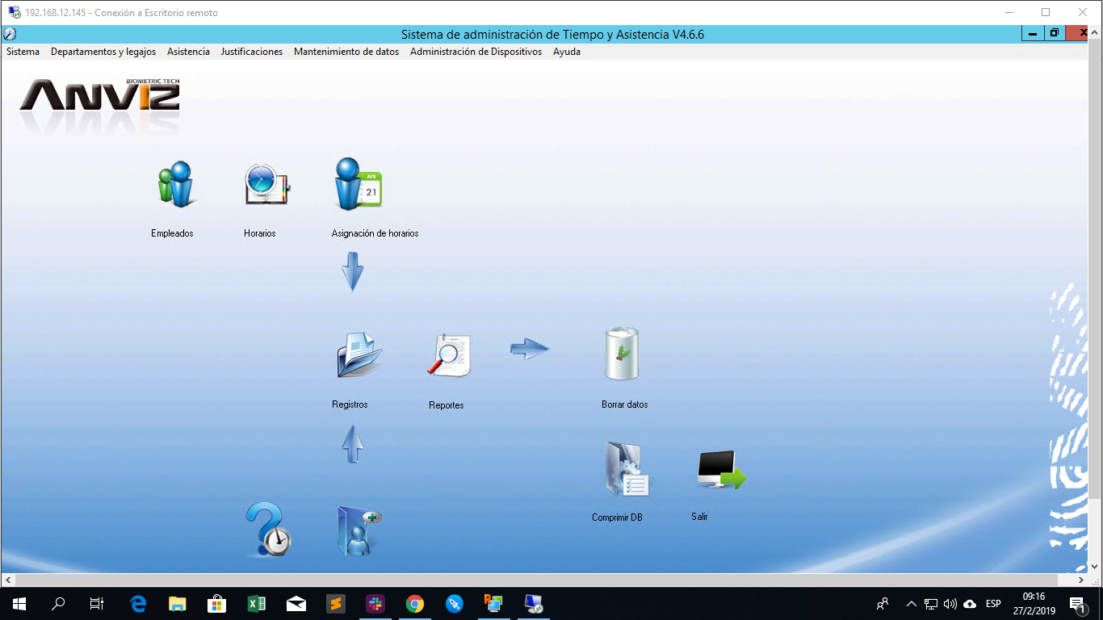The width and height of the screenshot is (1103, 620).
Task: Click the add-user folder icon below Registros
Action: [359, 530]
